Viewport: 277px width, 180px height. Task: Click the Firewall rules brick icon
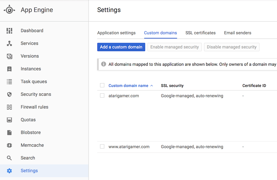[9, 107]
